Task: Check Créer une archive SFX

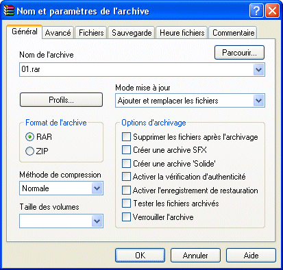Action: pos(126,150)
